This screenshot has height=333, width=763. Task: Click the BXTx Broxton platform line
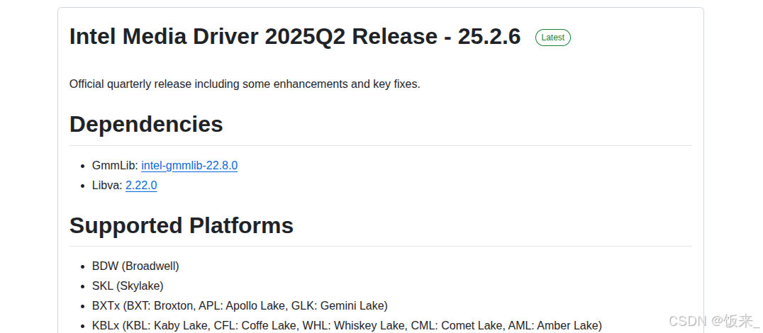(240, 306)
